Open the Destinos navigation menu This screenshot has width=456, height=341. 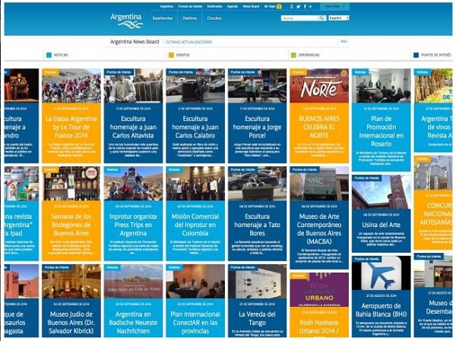coord(190,17)
